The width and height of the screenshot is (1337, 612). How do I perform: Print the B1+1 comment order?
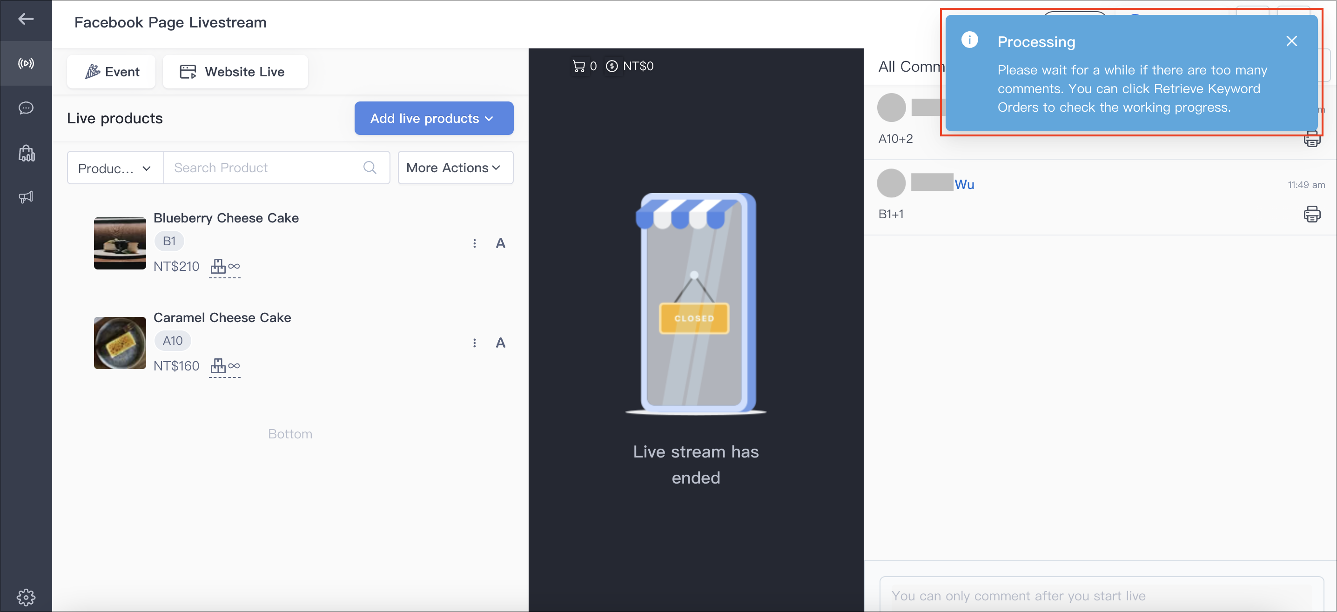pyautogui.click(x=1311, y=214)
